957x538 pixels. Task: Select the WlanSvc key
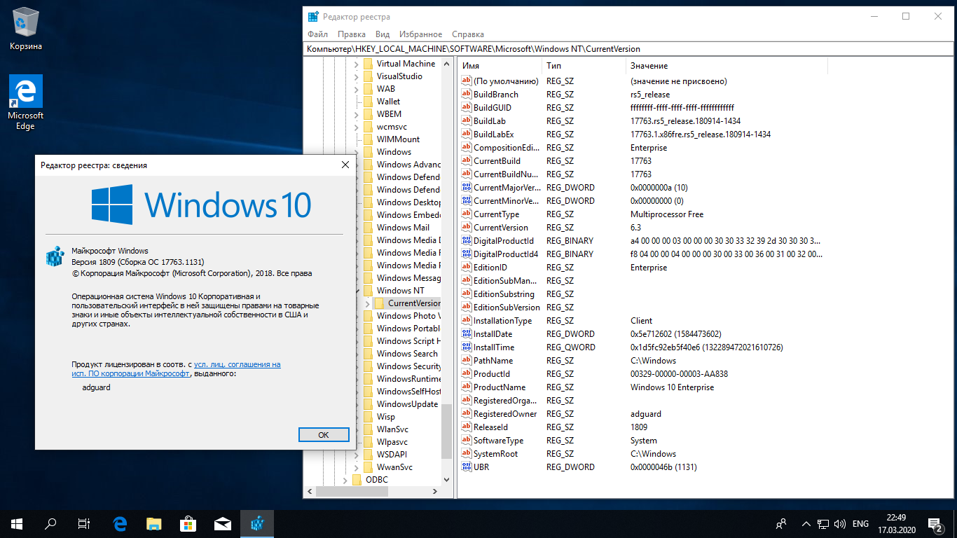(392, 429)
